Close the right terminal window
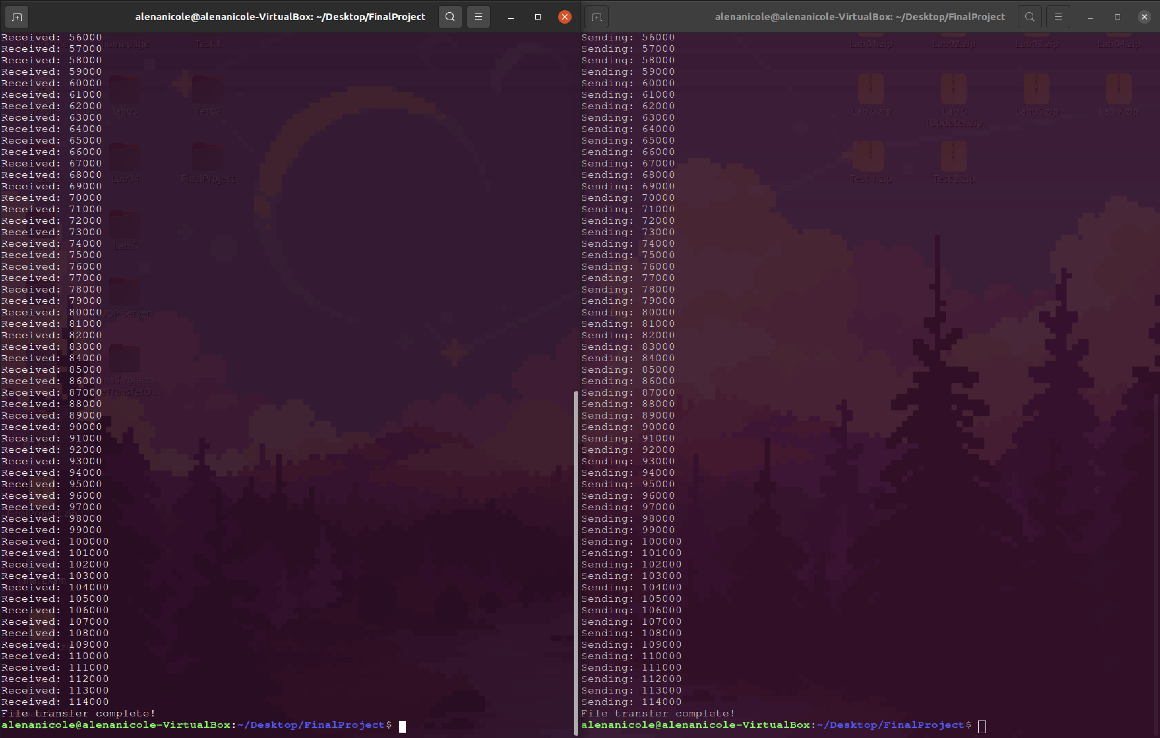The width and height of the screenshot is (1160, 738). click(1144, 17)
